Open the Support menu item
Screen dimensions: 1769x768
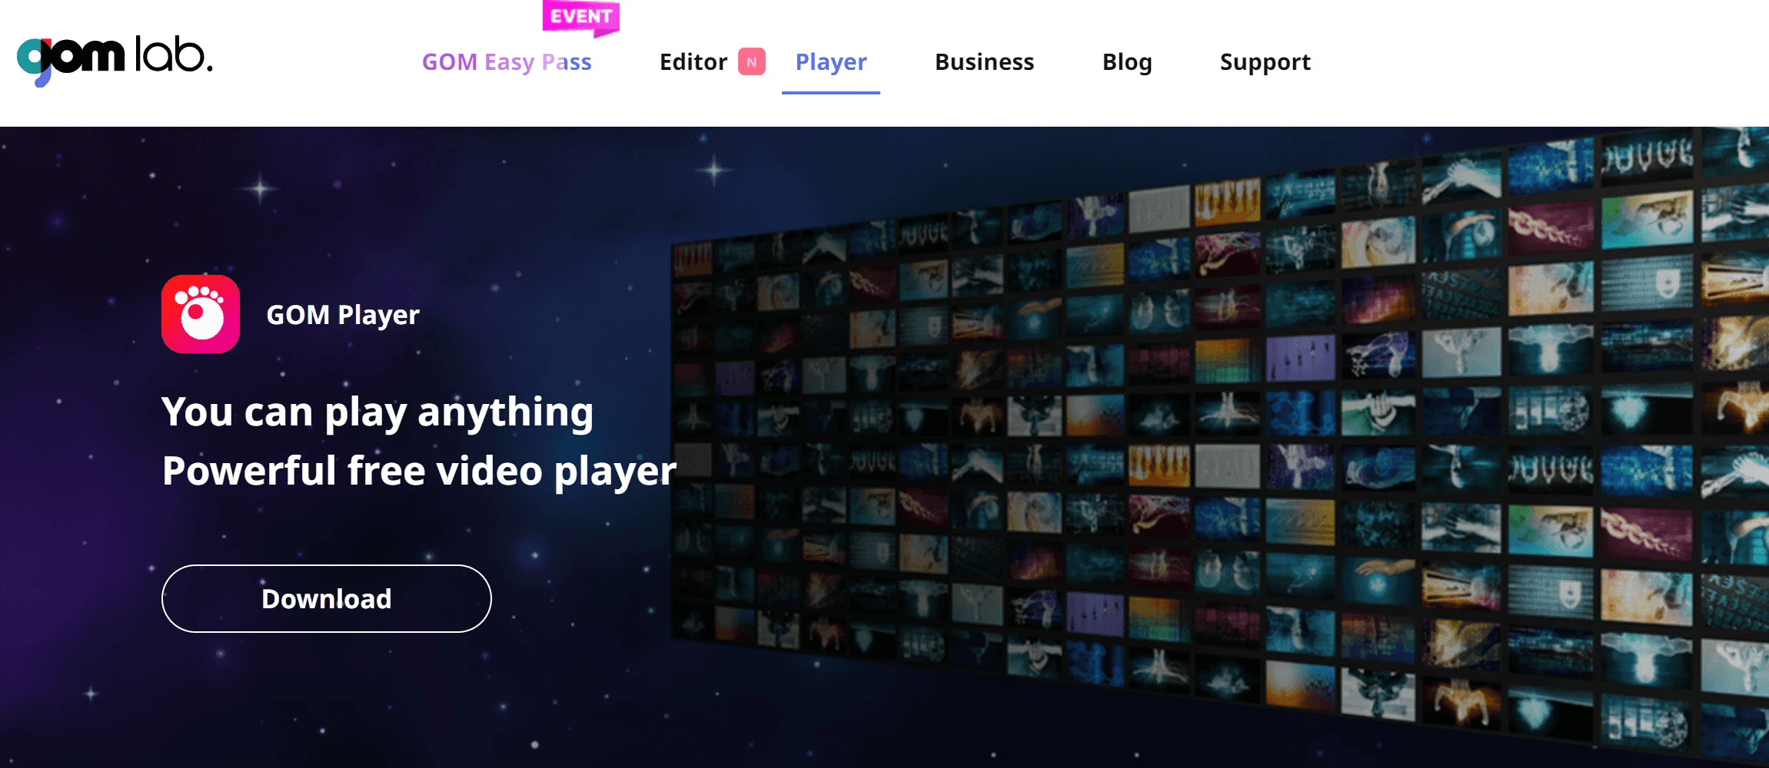(x=1265, y=62)
